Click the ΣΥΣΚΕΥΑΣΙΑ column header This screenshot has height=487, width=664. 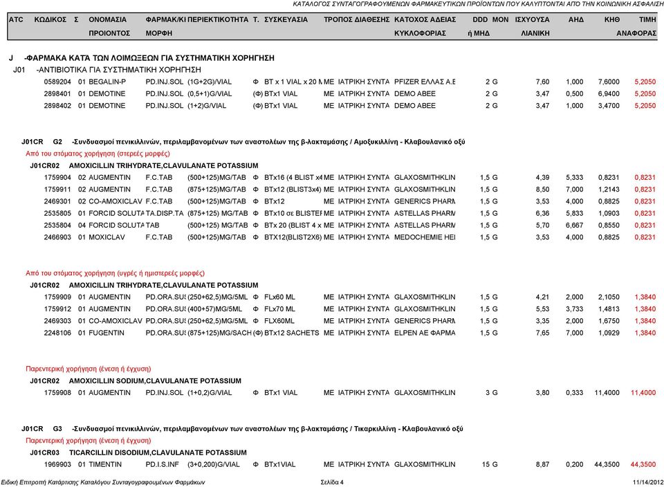pos(286,19)
